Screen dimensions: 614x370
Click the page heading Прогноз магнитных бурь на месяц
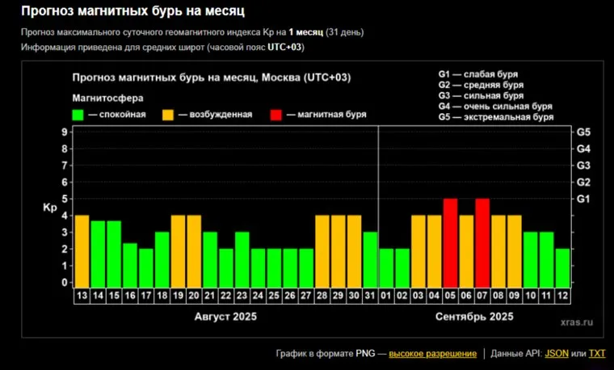click(132, 12)
